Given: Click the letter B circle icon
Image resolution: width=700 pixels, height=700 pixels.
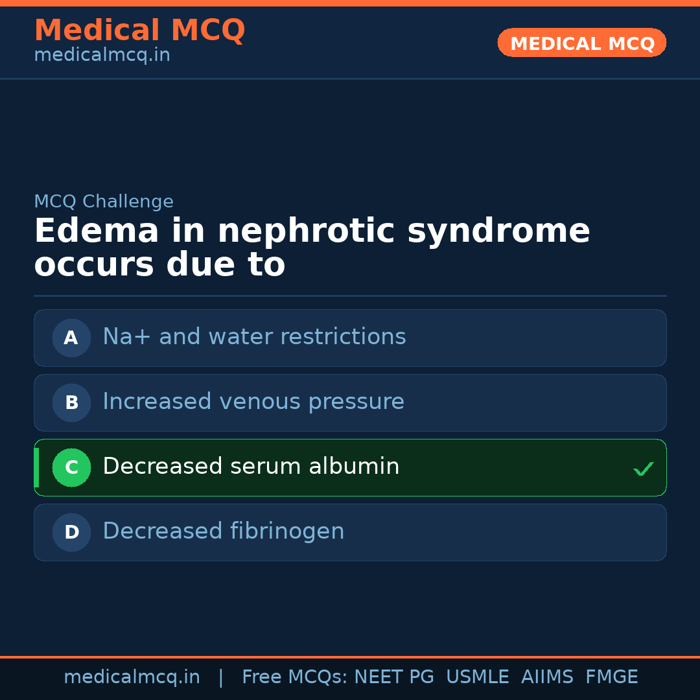Looking at the screenshot, I should pos(71,402).
